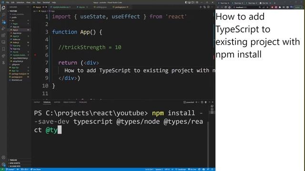The image size is (305, 171).
Task: Open Source Control view in activity bar
Action: tap(3, 22)
